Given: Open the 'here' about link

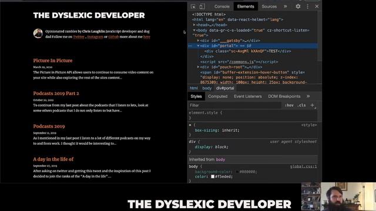Looking at the screenshot, I should click(147, 37).
